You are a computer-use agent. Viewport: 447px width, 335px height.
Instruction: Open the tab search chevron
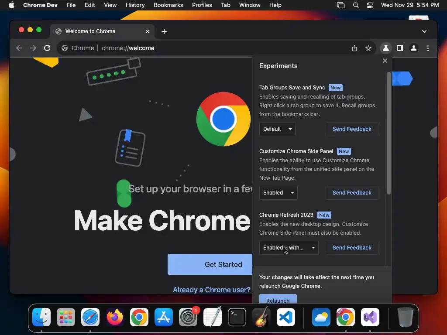tap(424, 31)
